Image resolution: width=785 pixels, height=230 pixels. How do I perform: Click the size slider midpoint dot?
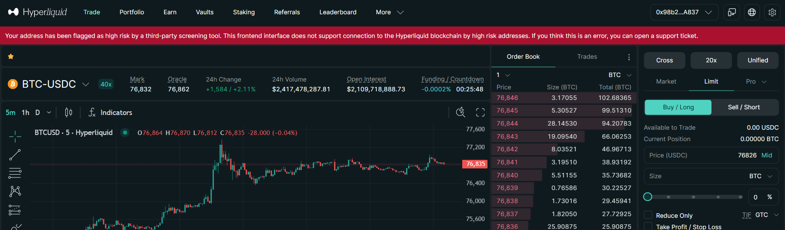693,197
